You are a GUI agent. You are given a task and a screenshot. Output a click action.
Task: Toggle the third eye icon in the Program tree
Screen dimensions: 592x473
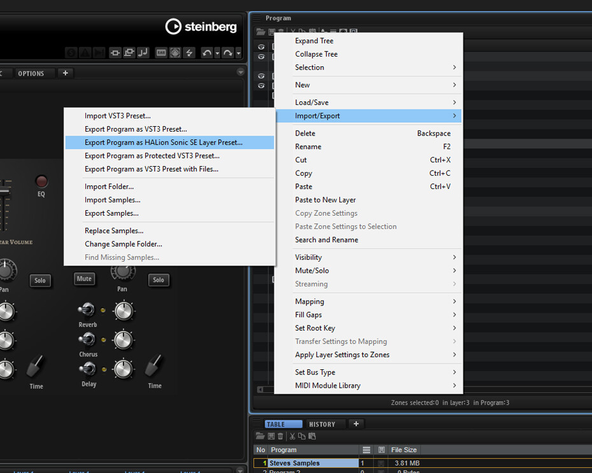coord(261,76)
